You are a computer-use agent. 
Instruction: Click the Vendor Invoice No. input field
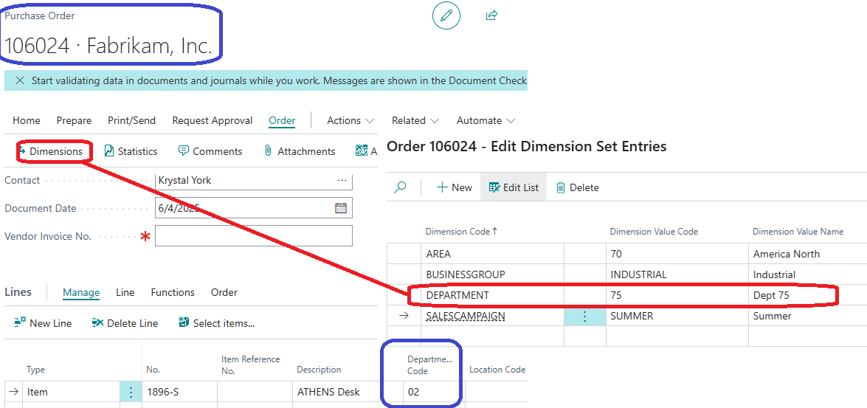click(254, 235)
